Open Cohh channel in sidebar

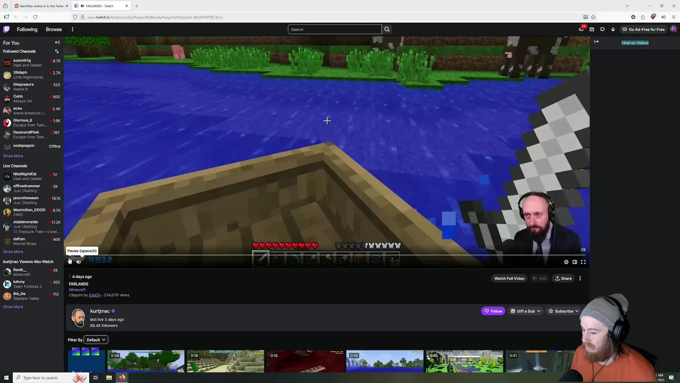click(32, 98)
